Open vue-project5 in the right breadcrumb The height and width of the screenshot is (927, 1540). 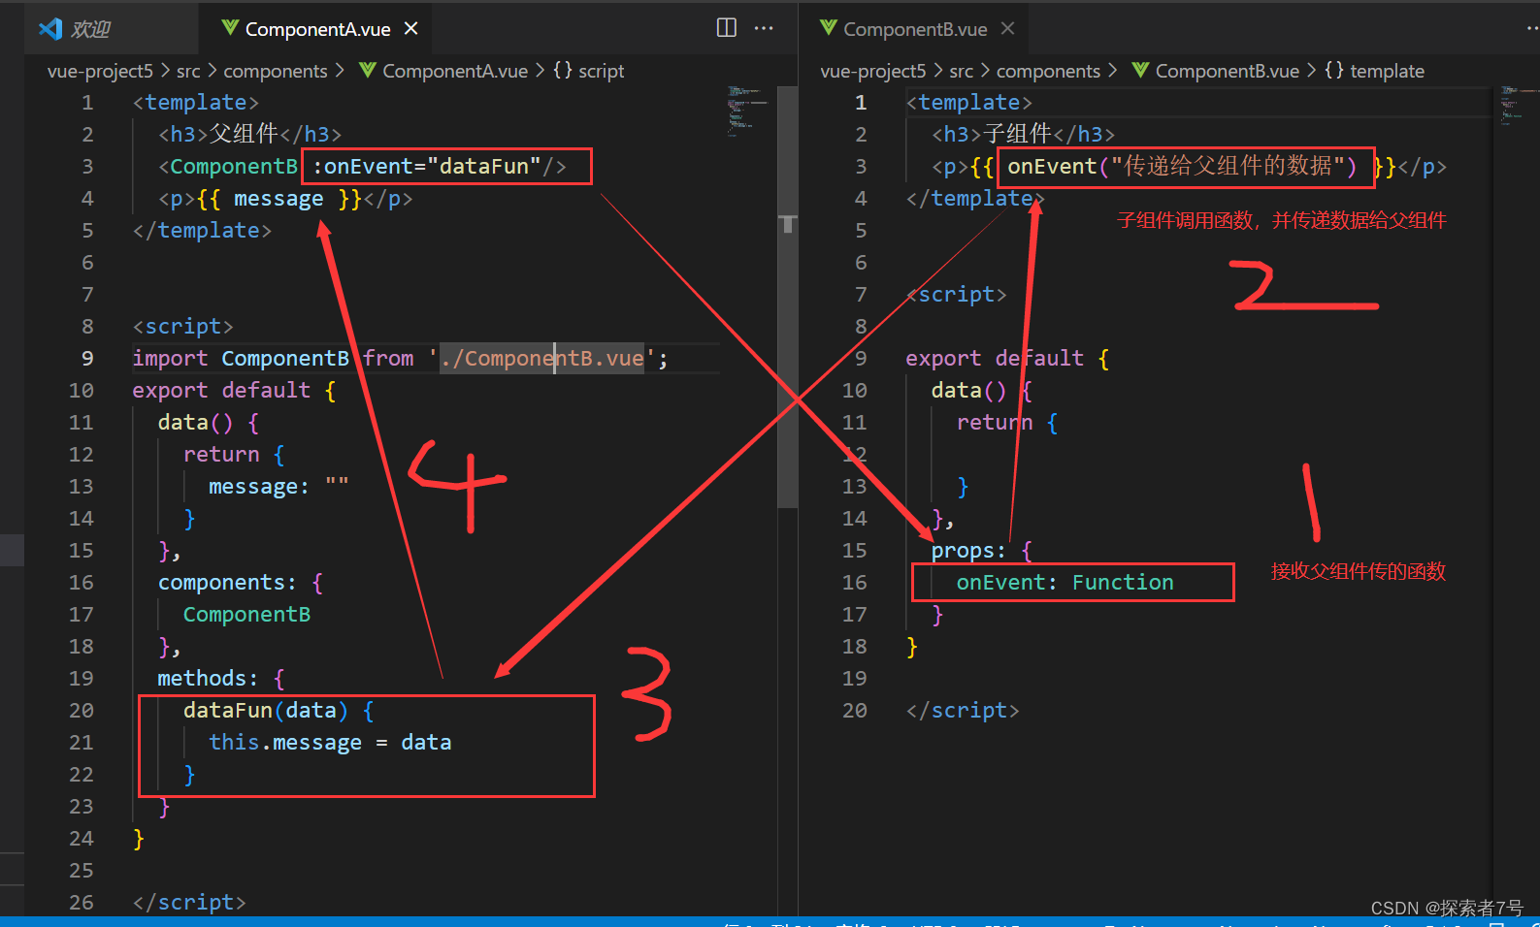873,71
